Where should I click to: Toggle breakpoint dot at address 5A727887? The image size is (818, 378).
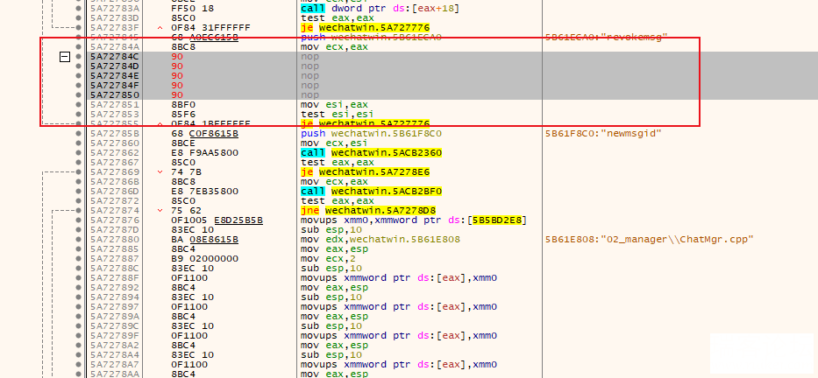[78, 259]
